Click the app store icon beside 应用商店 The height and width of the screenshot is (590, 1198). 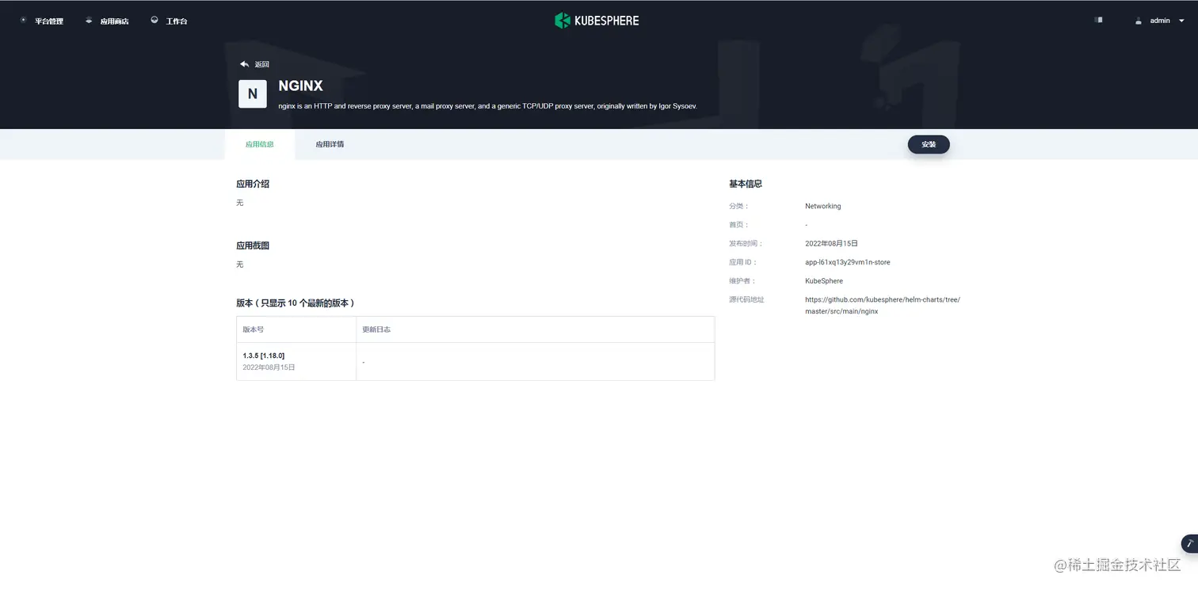[x=89, y=21]
